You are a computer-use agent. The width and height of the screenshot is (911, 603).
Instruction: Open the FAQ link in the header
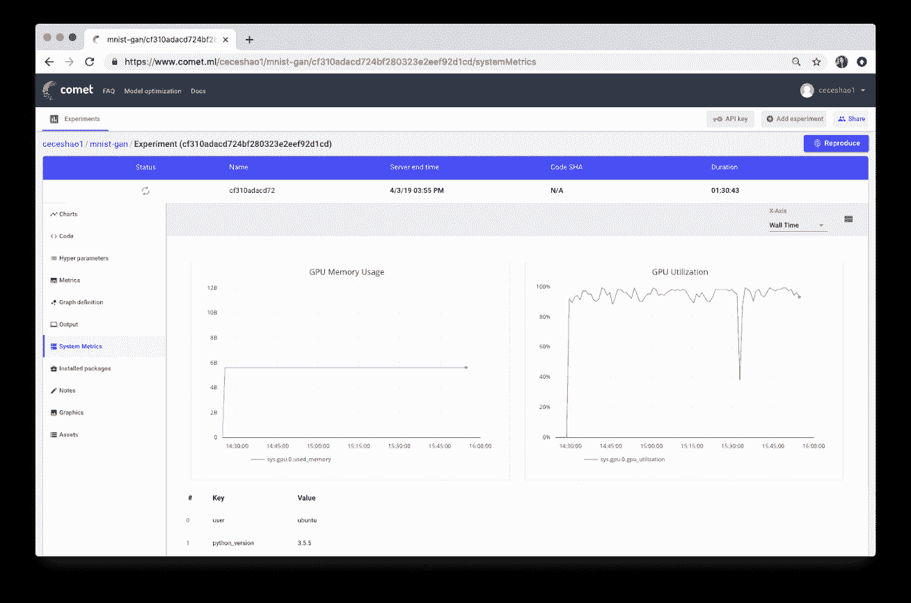click(109, 91)
